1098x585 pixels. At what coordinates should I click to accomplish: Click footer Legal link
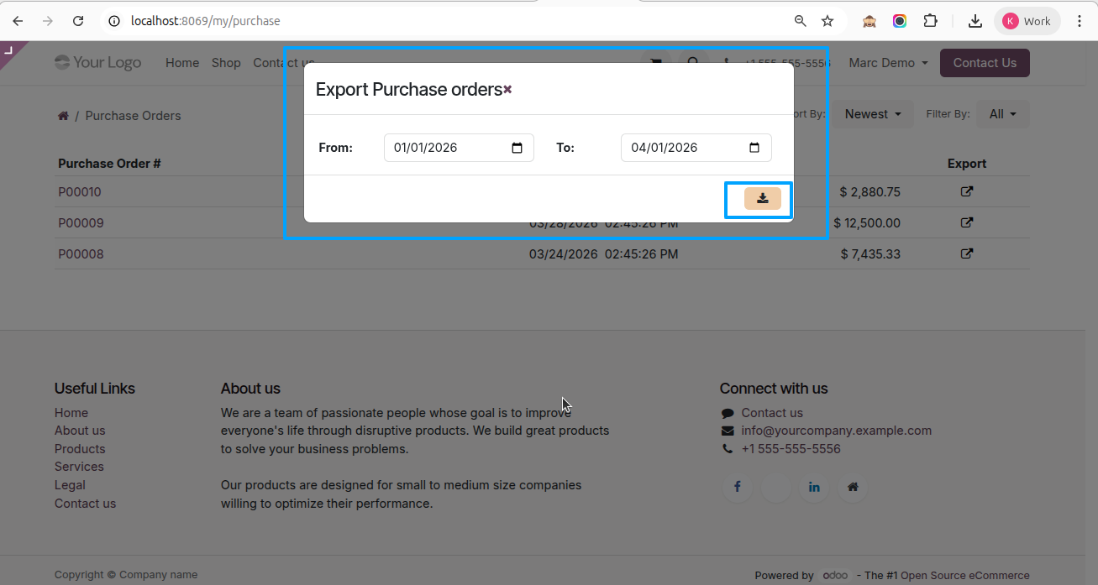[x=70, y=485]
